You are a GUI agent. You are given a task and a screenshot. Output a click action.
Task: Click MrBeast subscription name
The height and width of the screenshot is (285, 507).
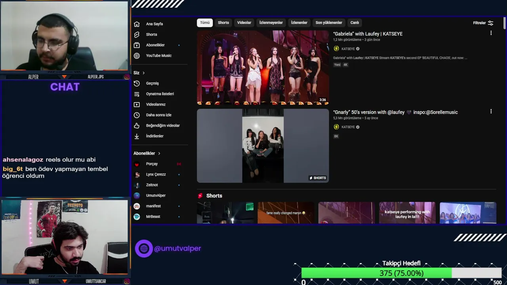153,217
